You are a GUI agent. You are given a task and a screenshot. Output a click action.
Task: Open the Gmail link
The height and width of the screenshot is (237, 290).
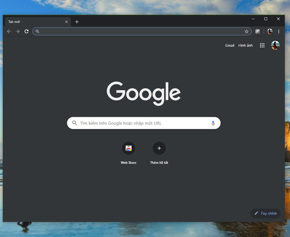pyautogui.click(x=229, y=45)
